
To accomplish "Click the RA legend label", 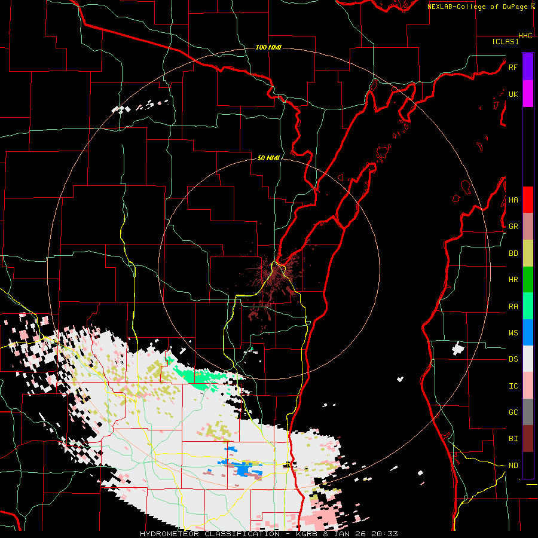I will click(513, 307).
